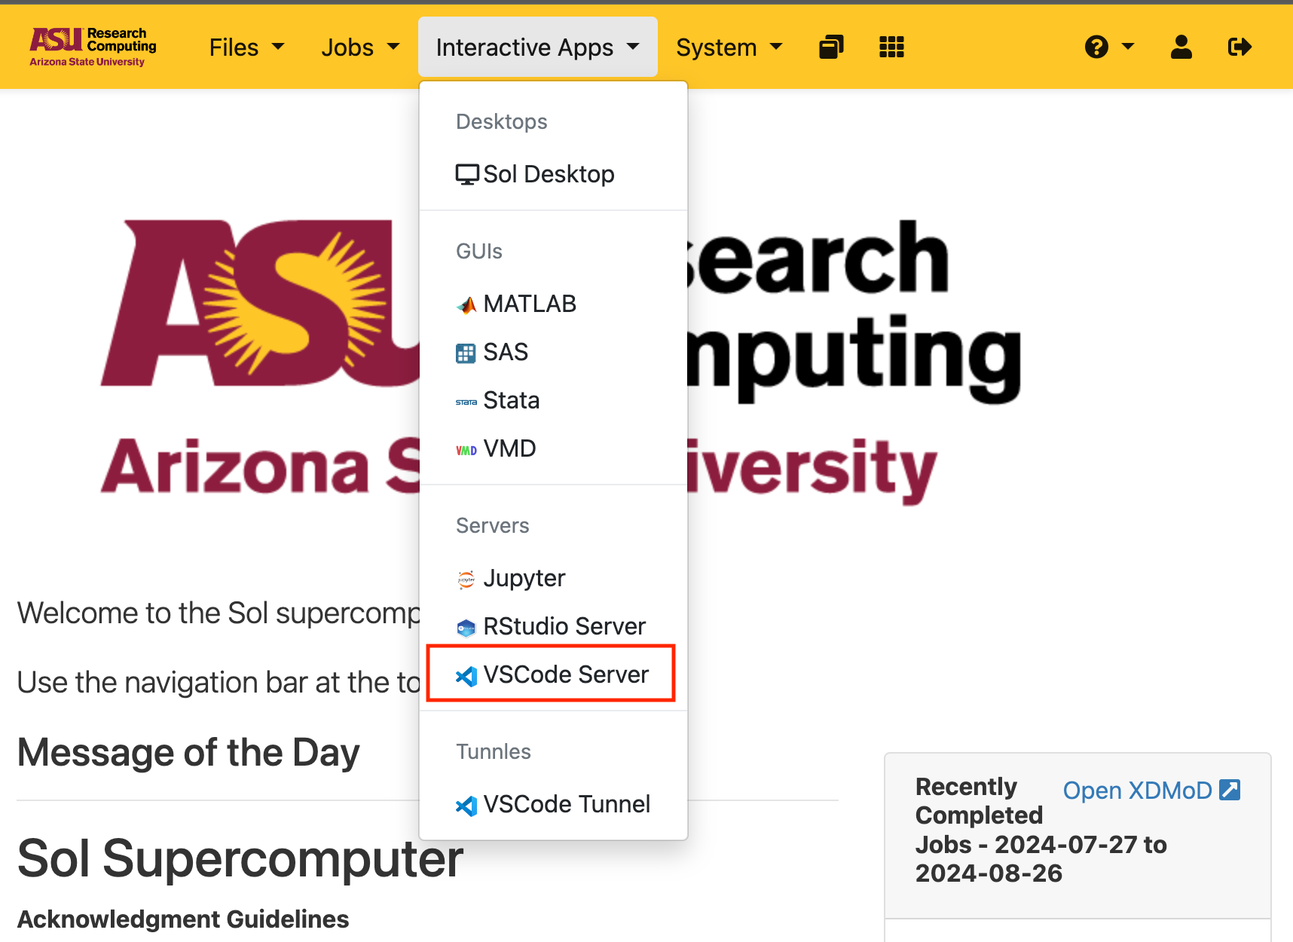
Task: Open the All Apps grid icon
Action: 891,47
